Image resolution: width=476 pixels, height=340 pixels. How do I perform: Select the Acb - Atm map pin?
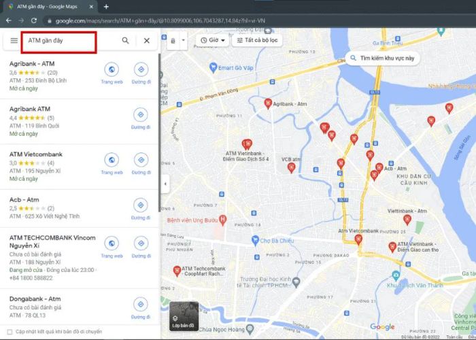tap(379, 168)
